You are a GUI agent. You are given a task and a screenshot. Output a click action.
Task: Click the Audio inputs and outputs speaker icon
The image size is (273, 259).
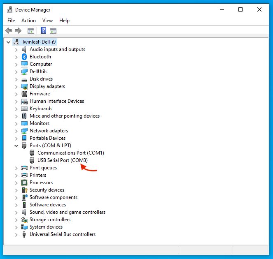click(x=24, y=49)
